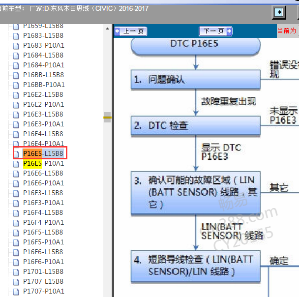The image size is (299, 297).
Task: Select tree item P16E5-P10A1
Action: (44, 164)
